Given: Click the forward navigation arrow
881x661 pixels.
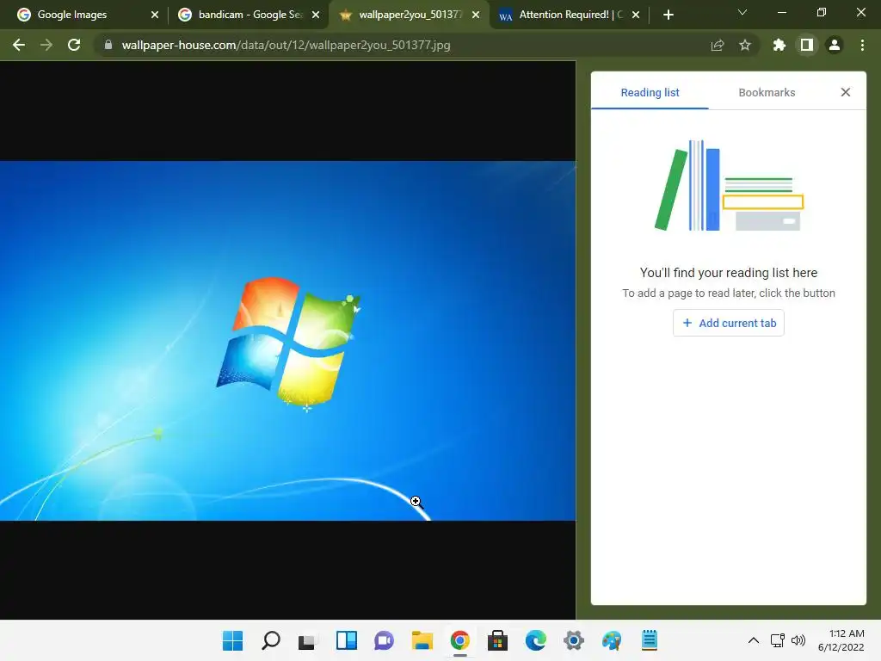Looking at the screenshot, I should (x=46, y=45).
